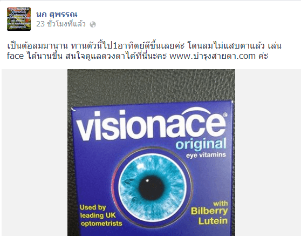The image size is (301, 236).
Task: Click the yellow "Bilberry Lutein" text
Action: click(x=209, y=216)
